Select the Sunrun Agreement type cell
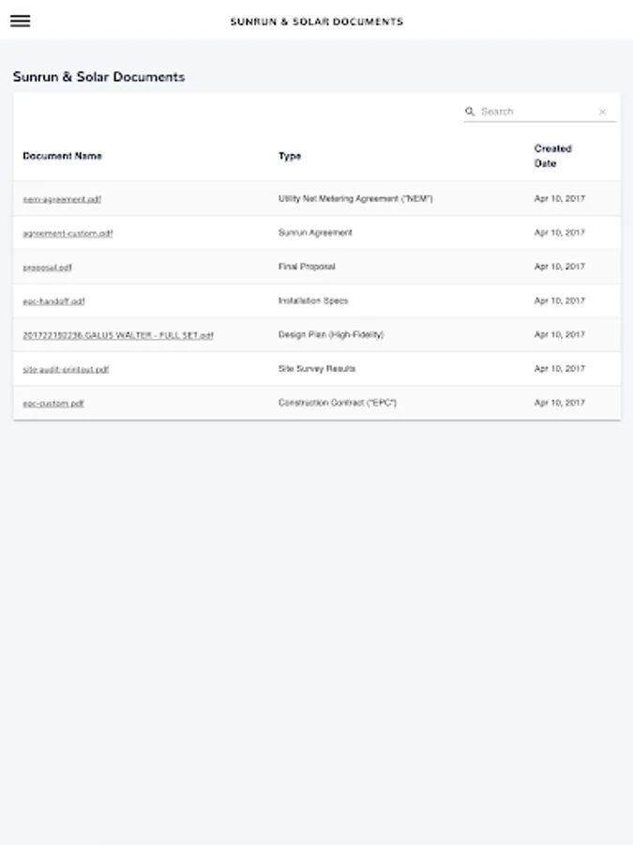Screen dimensions: 633x845 coord(315,233)
